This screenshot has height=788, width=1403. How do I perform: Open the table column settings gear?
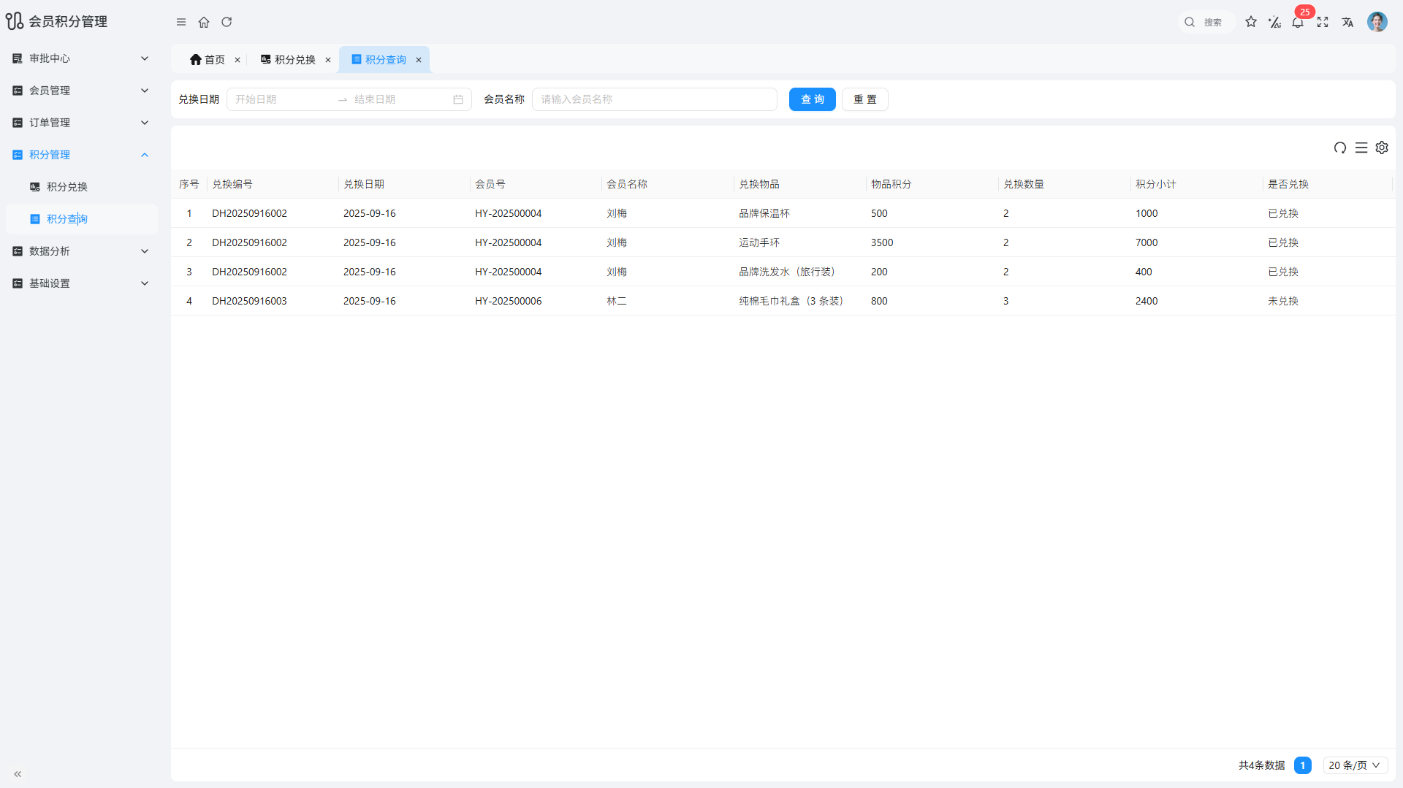[1382, 148]
